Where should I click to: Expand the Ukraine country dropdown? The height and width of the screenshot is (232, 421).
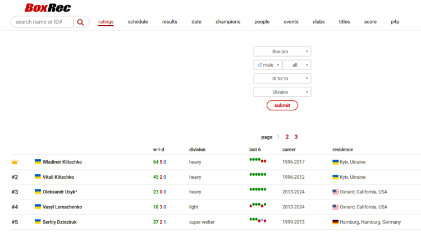point(282,92)
